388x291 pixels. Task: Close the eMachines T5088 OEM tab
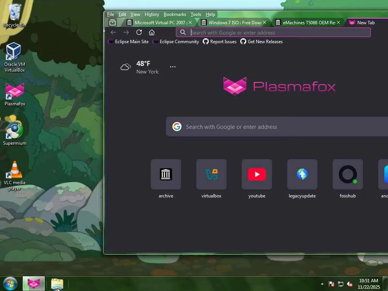point(338,22)
